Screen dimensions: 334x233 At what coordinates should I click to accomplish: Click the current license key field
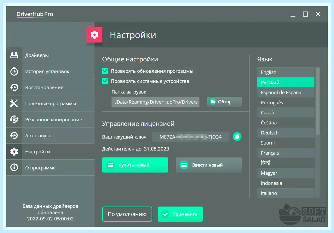(191, 137)
